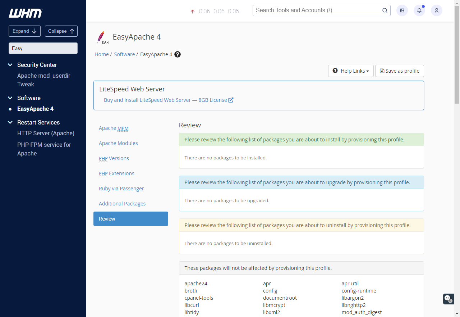Viewport: 460px width, 317px height.
Task: Click the Software breadcrumb link
Action: (124, 54)
